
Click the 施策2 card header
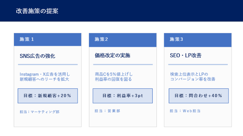(x=123, y=40)
